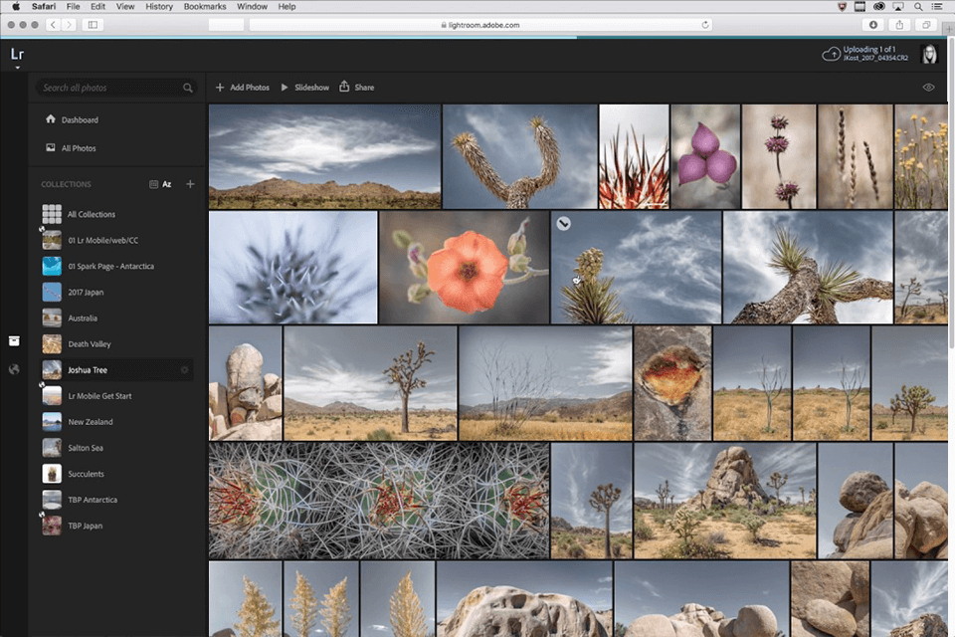The image size is (955, 637).
Task: Toggle the Safari sidebar button
Action: 94,24
